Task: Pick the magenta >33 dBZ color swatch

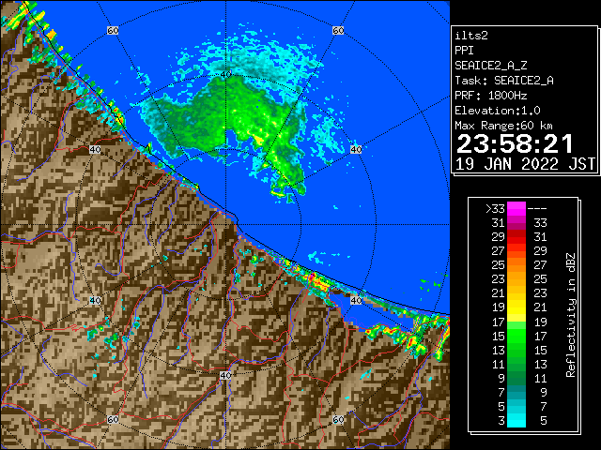Action: [x=516, y=208]
